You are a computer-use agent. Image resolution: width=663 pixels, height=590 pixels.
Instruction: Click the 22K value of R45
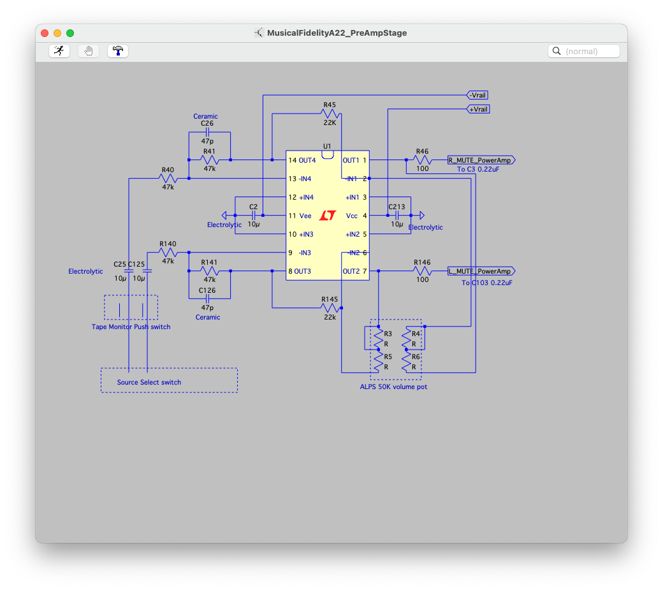[330, 122]
